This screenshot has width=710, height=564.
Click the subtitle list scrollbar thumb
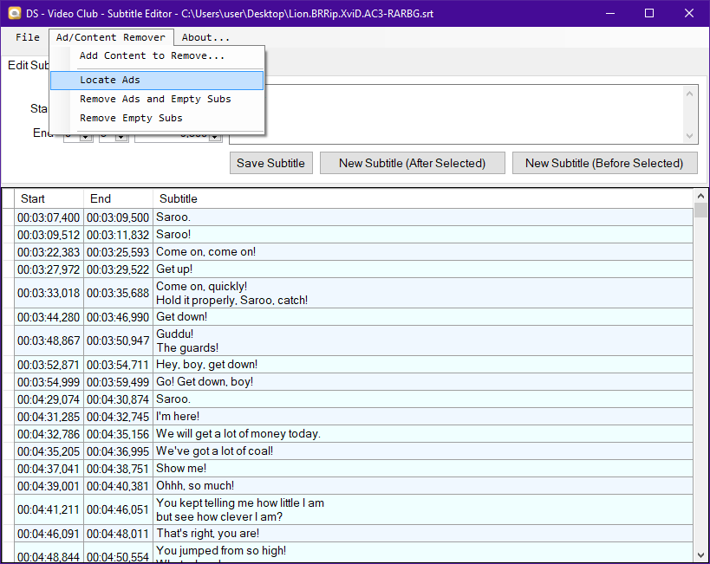coord(700,210)
